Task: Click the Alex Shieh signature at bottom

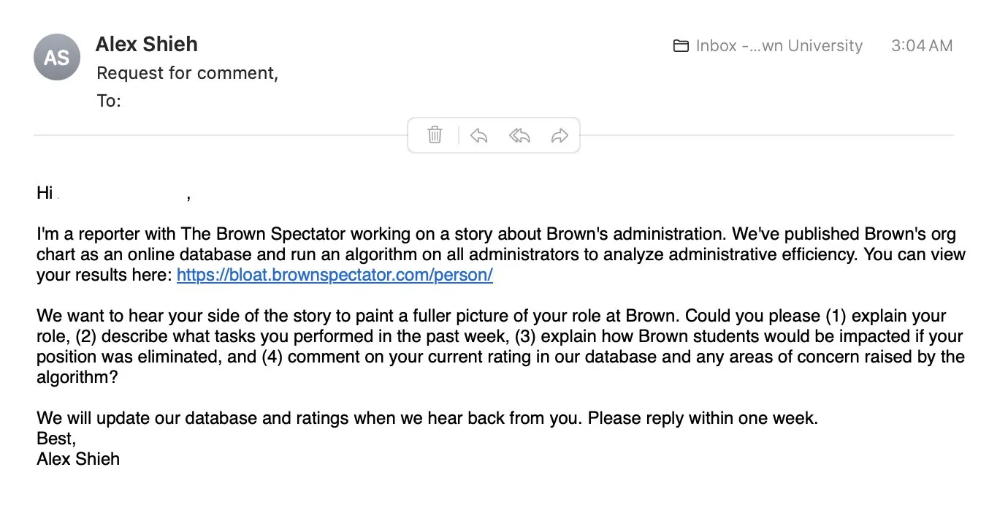Action: pyautogui.click(x=78, y=459)
